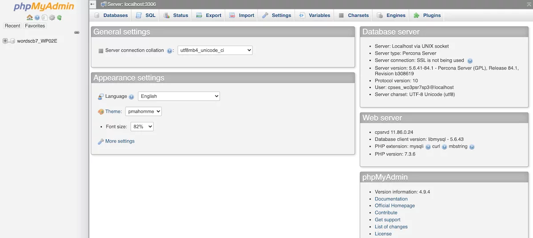Open the More settings link
Image resolution: width=533 pixels, height=238 pixels.
click(x=120, y=141)
